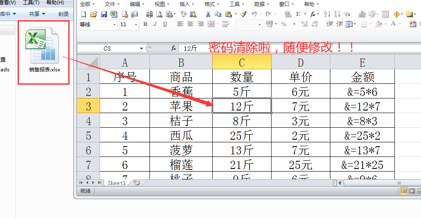Viewport: 421px width, 218px height.
Task: Switch to Normal view in status bar
Action: (404, 191)
